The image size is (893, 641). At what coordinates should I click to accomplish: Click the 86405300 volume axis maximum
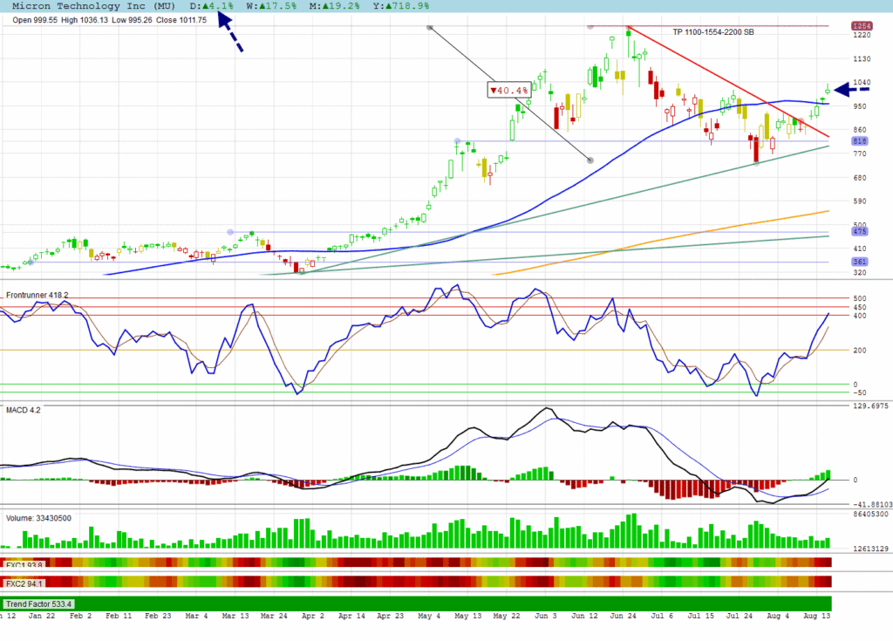[x=870, y=514]
